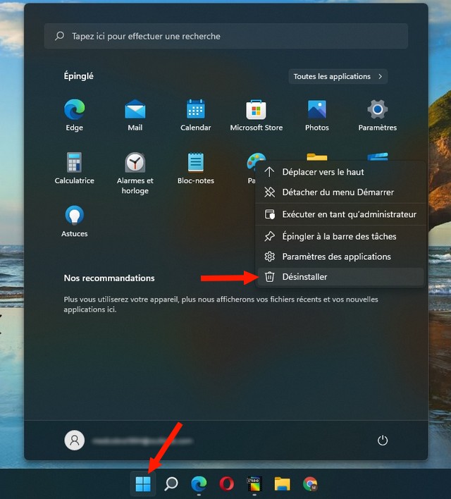Click the user account avatar

pos(75,441)
